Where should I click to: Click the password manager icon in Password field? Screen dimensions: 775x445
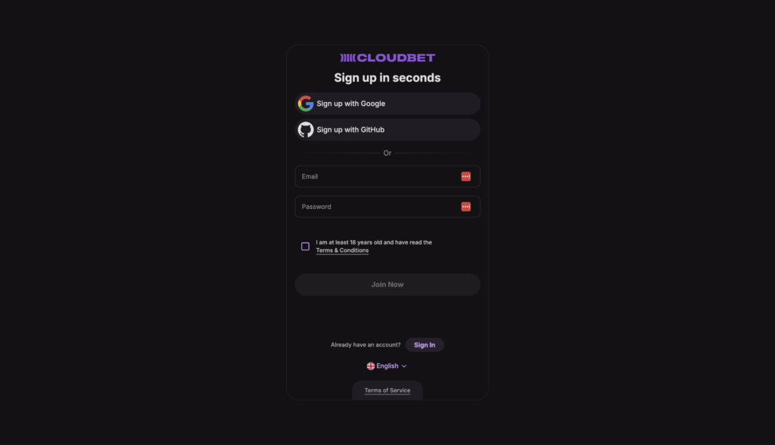(x=465, y=207)
